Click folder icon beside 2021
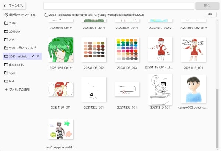The width and height of the screenshot is (221, 151). pyautogui.click(x=6, y=40)
